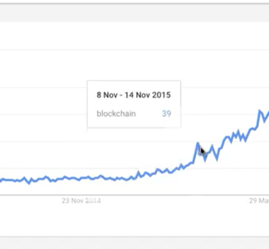Click the lowest dip in the line's flat left section
269x249 pixels.
tap(29, 183)
